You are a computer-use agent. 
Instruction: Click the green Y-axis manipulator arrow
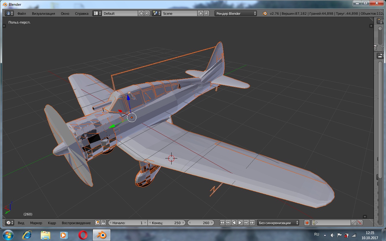tap(112, 126)
